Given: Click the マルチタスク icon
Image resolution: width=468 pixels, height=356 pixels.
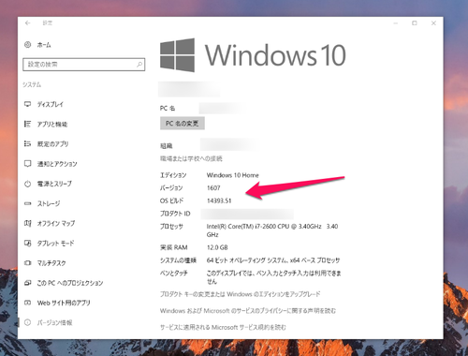Looking at the screenshot, I should pos(28,263).
